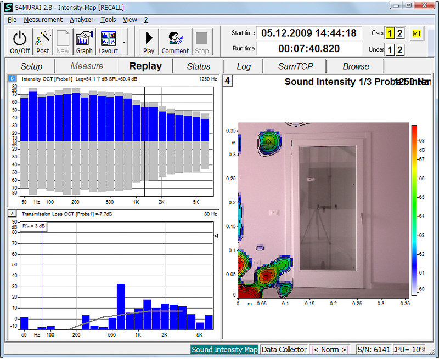Expand the Layout dropdown arrow
The width and height of the screenshot is (439, 359).
pyautogui.click(x=125, y=42)
